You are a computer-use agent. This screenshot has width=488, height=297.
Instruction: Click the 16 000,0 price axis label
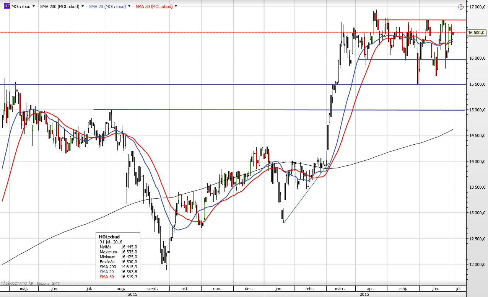click(x=477, y=58)
